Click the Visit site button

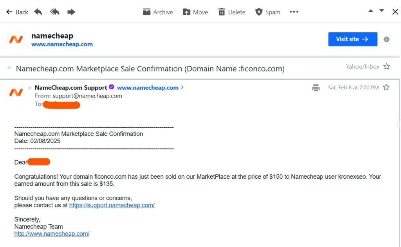pos(352,39)
